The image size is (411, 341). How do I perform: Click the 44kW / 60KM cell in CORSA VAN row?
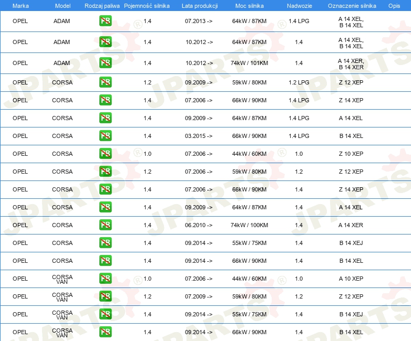249,279
